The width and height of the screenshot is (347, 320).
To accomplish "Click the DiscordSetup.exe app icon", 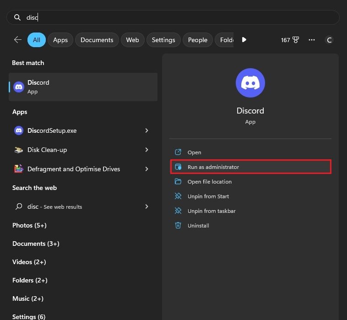I will [19, 130].
